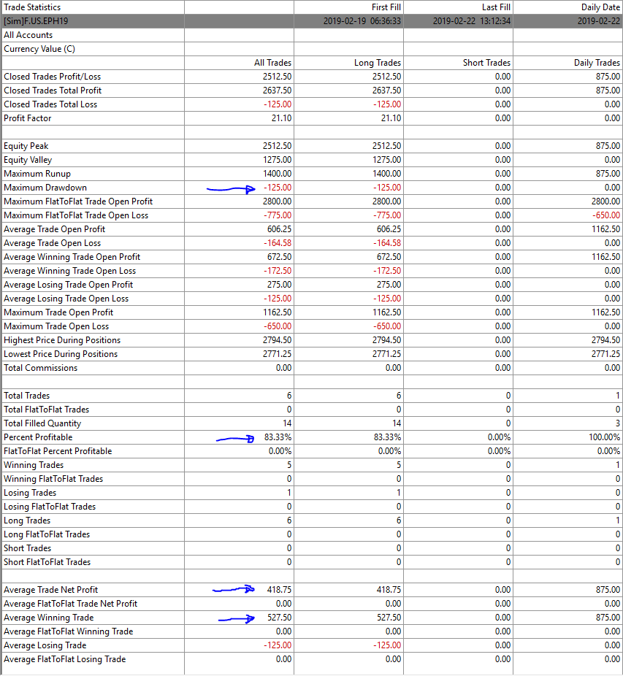
Task: Click the Profit Factor row label
Action: (x=28, y=118)
